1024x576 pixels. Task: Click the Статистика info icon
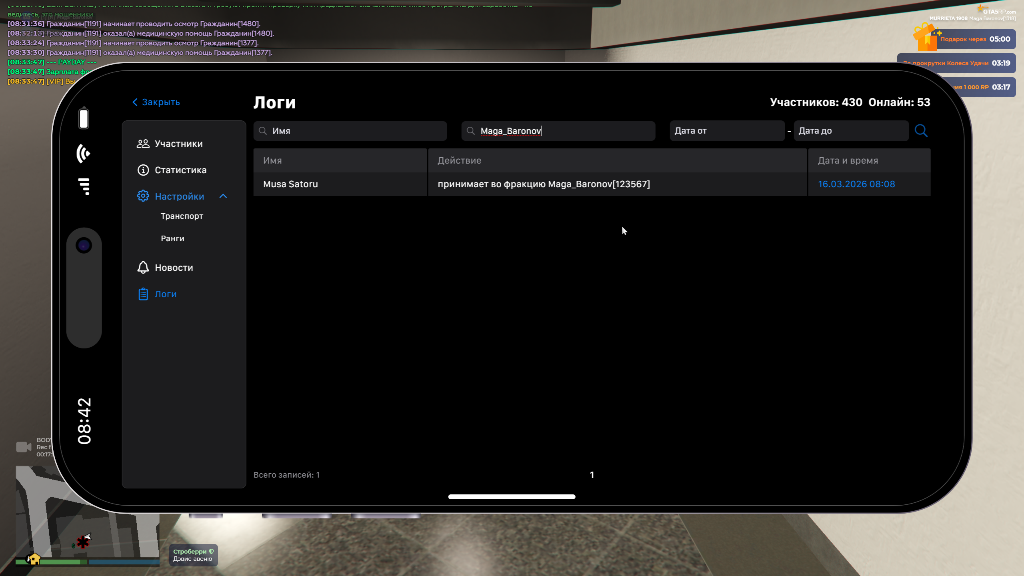(x=143, y=170)
